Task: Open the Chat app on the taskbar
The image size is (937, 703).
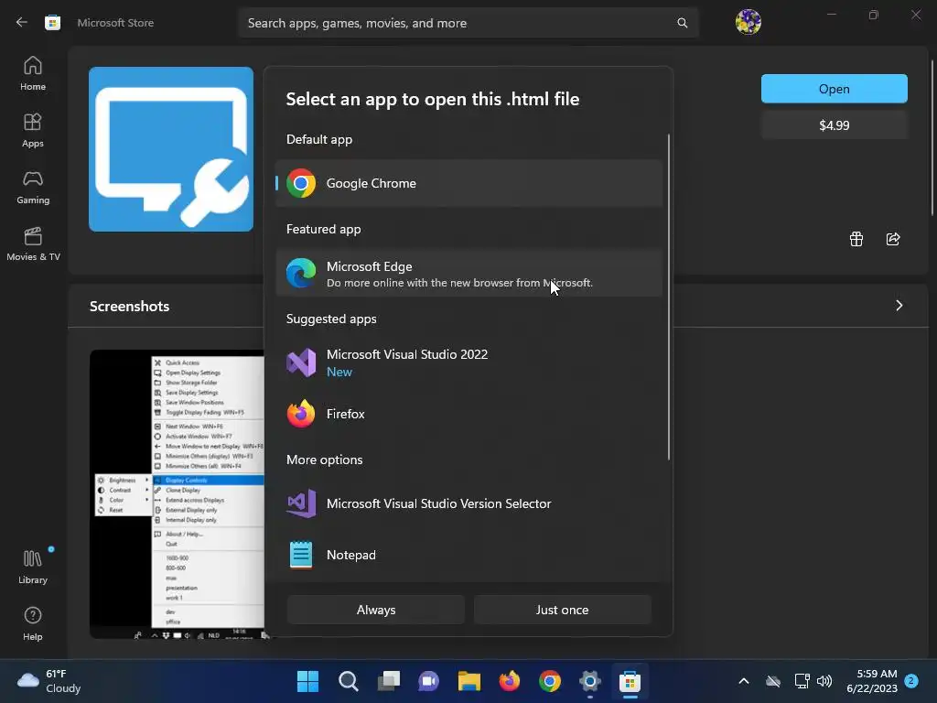Action: (x=428, y=681)
